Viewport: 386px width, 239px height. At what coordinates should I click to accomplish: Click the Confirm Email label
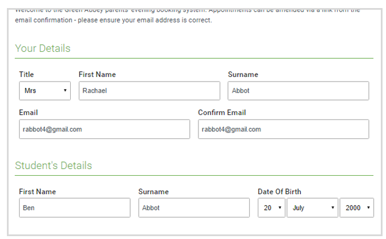pos(222,113)
